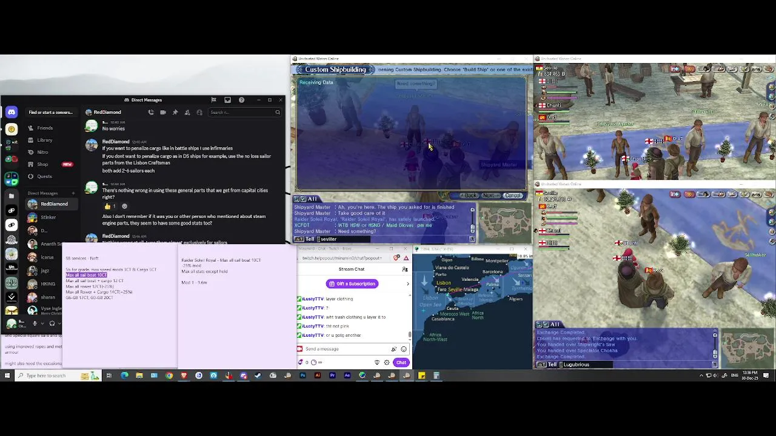Viewport: 776px width, 436px height.
Task: Start a video call in Discord
Action: pos(163,112)
